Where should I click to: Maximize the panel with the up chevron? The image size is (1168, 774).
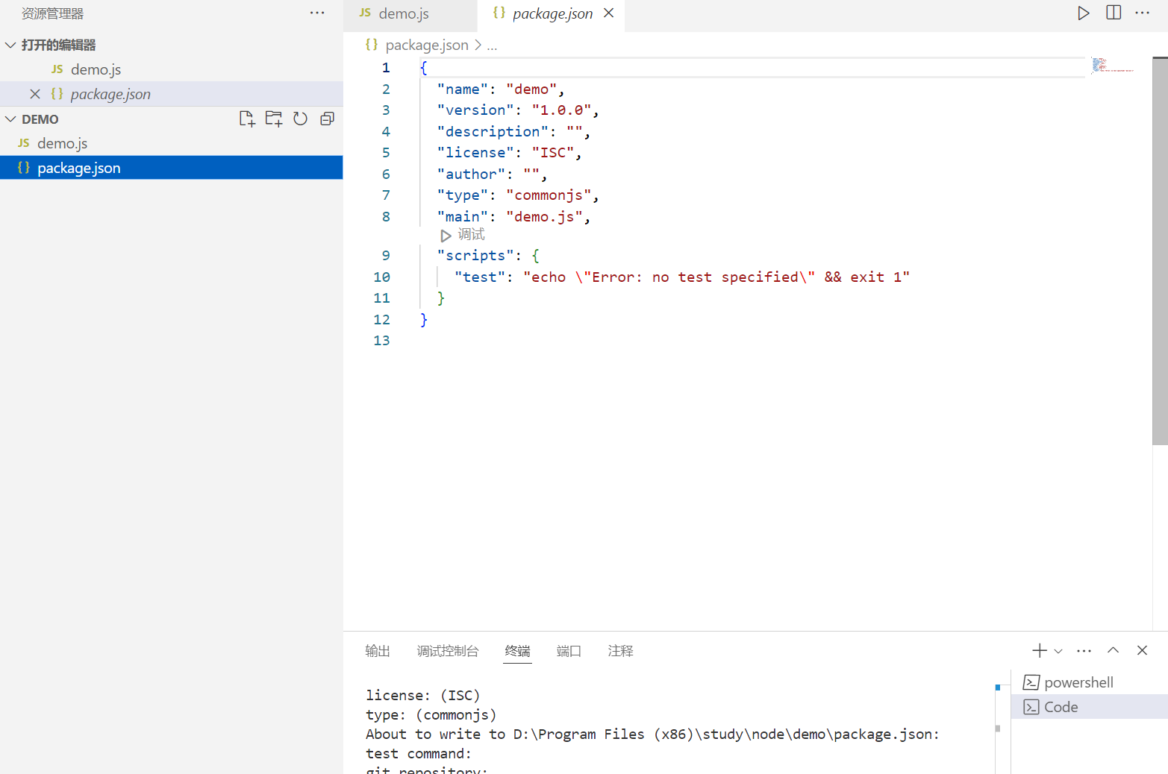1114,650
